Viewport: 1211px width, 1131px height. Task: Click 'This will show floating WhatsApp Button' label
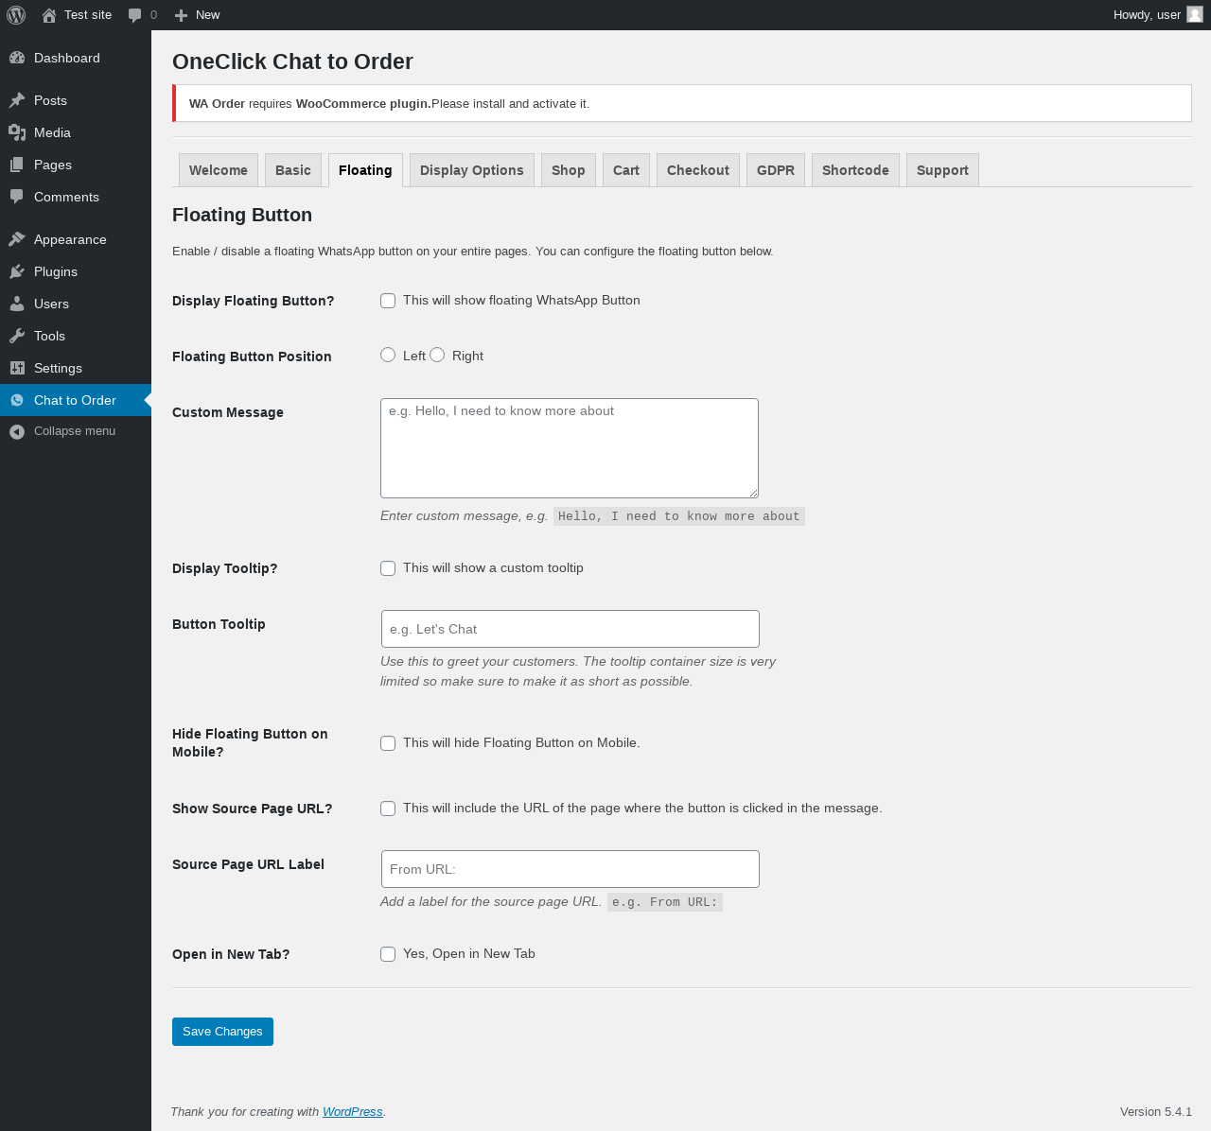[521, 301]
